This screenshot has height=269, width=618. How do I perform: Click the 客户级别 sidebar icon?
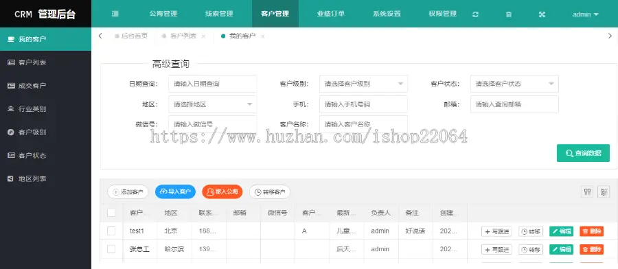[11, 132]
